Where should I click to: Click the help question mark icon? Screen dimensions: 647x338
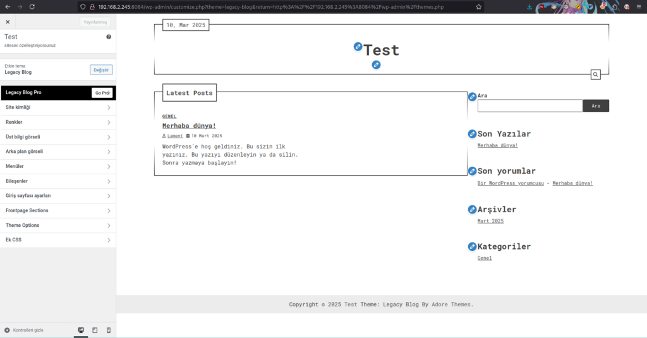tap(109, 37)
